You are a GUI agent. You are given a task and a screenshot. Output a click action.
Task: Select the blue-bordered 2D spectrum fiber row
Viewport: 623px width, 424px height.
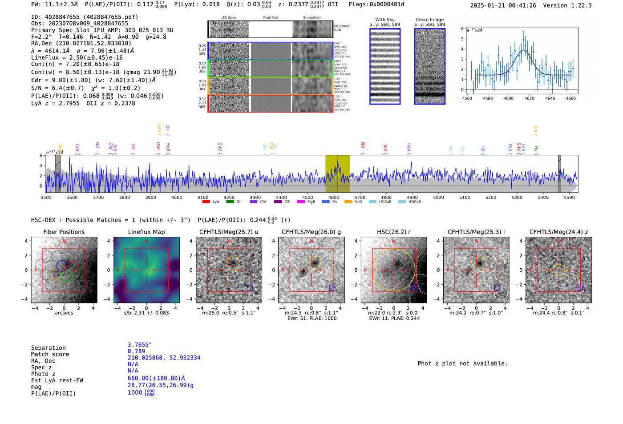[x=270, y=51]
